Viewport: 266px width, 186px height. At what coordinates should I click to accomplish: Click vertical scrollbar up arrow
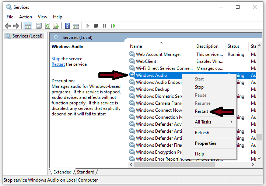[x=259, y=45]
